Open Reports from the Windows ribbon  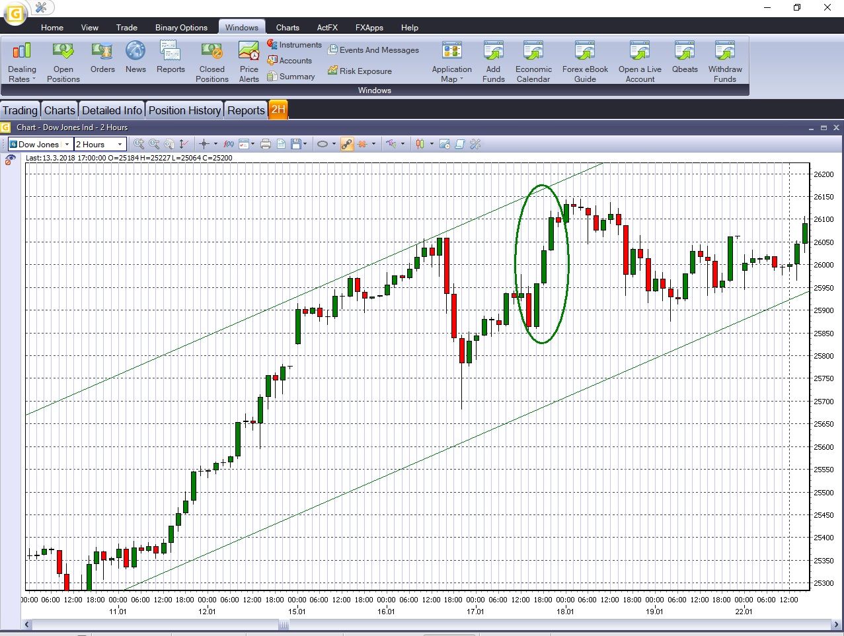click(171, 57)
